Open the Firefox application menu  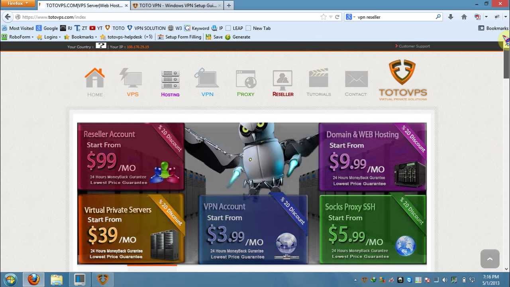click(18, 4)
